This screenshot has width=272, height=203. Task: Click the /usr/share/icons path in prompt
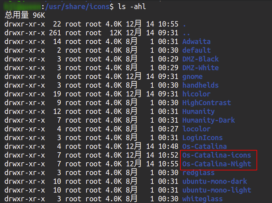click(x=78, y=7)
